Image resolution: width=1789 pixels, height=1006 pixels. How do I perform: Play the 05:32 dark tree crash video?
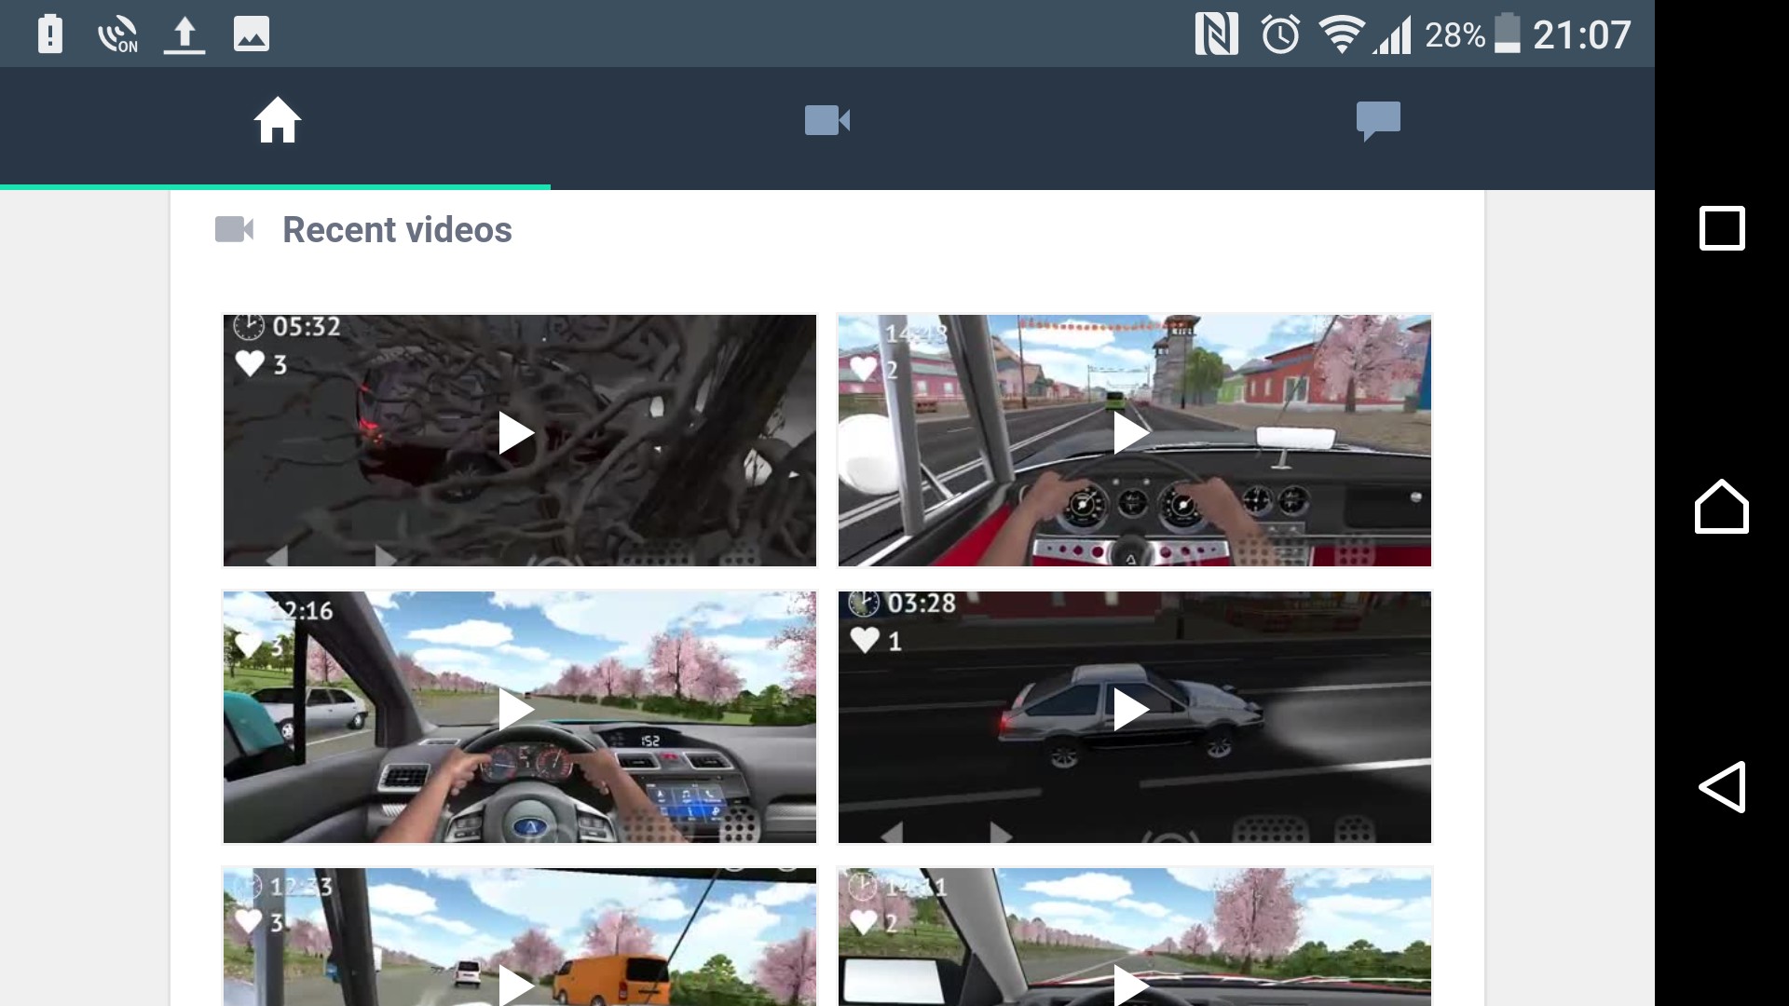(515, 434)
